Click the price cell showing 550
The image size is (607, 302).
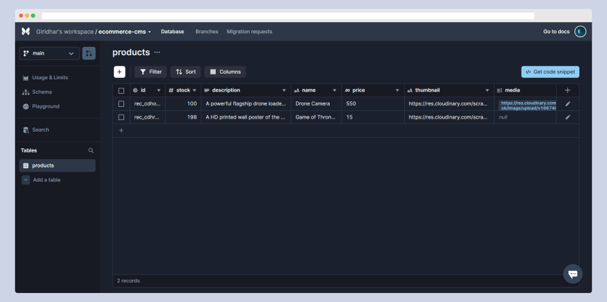coord(372,103)
